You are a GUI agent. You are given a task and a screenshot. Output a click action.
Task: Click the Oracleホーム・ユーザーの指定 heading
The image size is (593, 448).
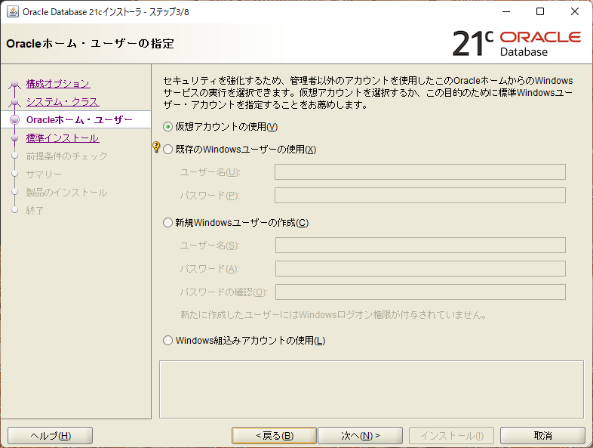tap(90, 44)
